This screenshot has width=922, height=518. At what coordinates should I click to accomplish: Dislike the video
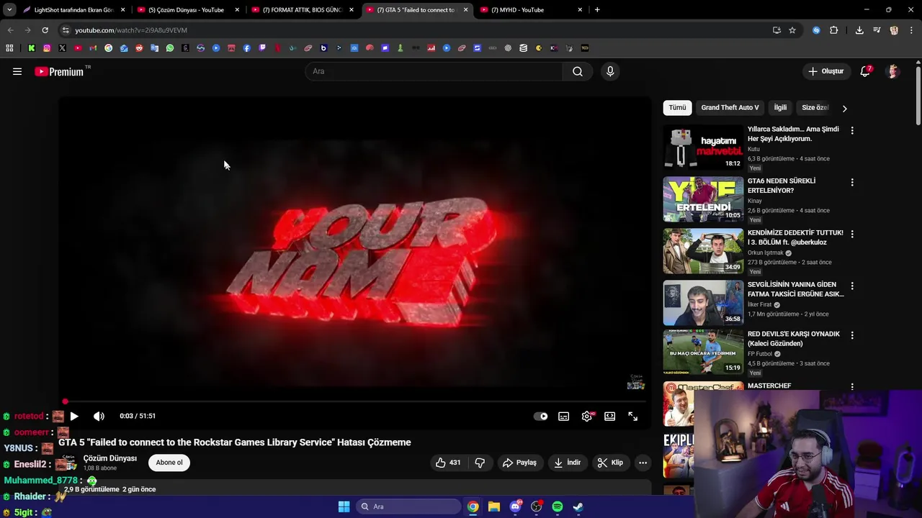[480, 463]
